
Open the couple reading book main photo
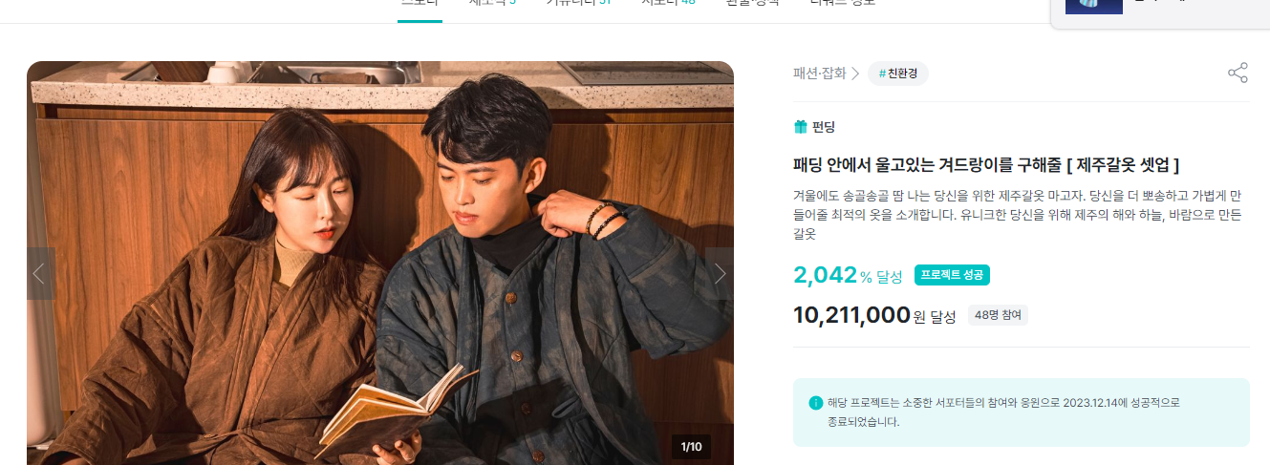coord(380,263)
